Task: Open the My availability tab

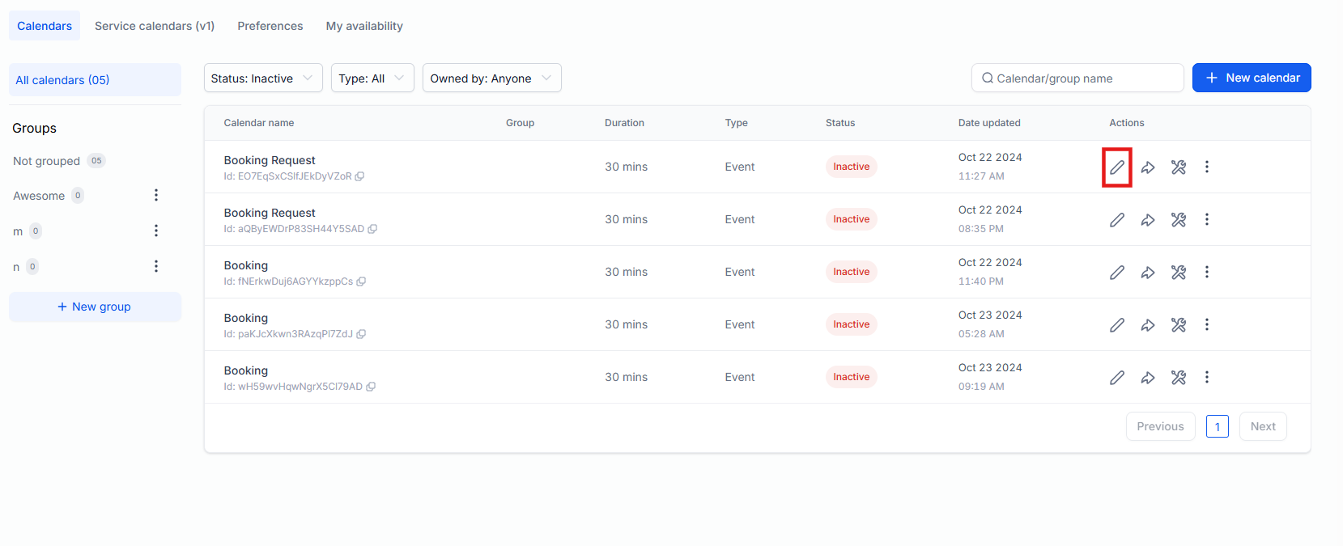Action: point(363,26)
